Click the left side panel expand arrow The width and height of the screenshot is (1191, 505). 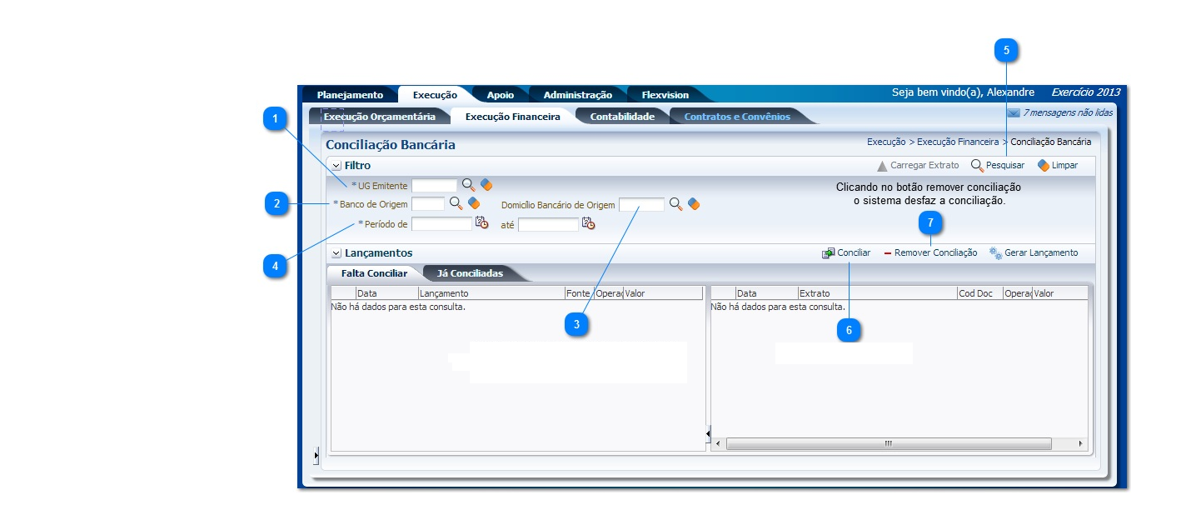point(316,456)
